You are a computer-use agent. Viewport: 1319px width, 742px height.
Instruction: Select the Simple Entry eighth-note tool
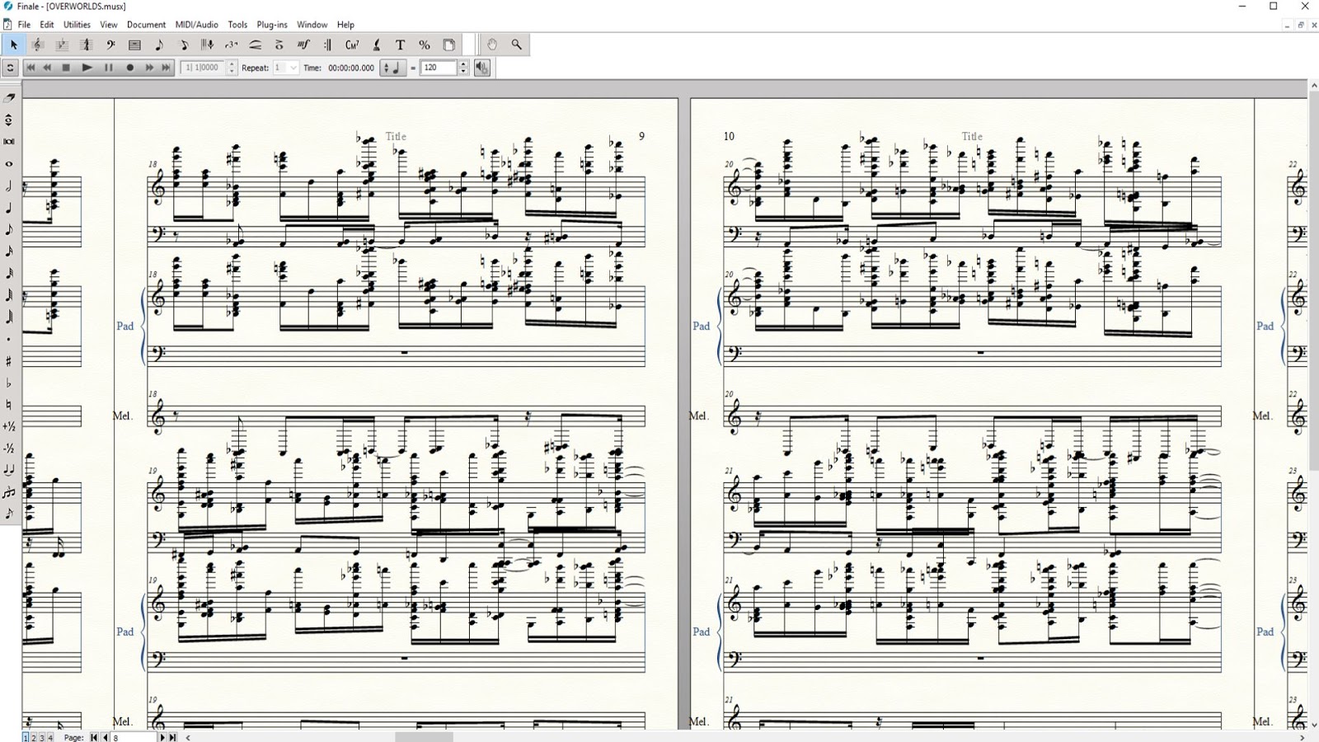[158, 45]
